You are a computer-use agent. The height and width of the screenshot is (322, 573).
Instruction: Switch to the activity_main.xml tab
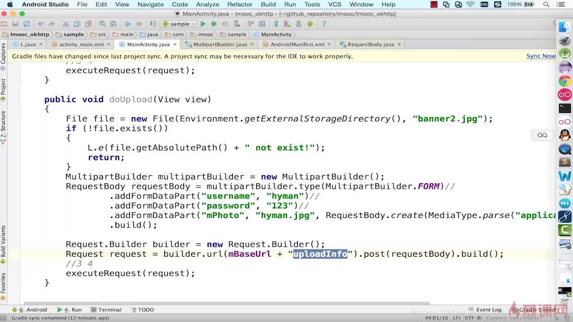81,44
